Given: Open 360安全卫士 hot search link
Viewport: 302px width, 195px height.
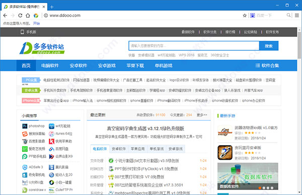Looking at the screenshot, I should coord(220,55).
